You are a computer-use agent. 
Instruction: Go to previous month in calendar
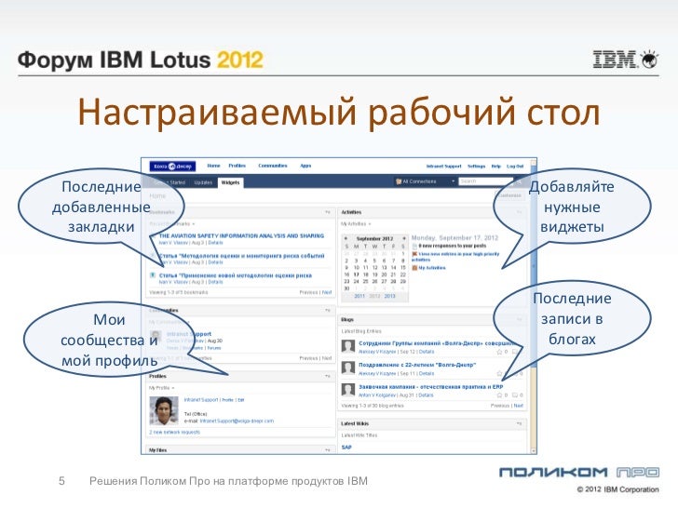point(346,238)
